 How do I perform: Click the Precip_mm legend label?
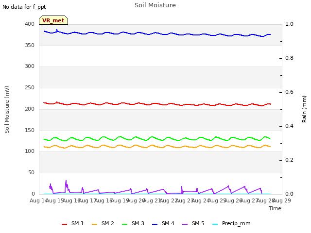(x=236, y=223)
